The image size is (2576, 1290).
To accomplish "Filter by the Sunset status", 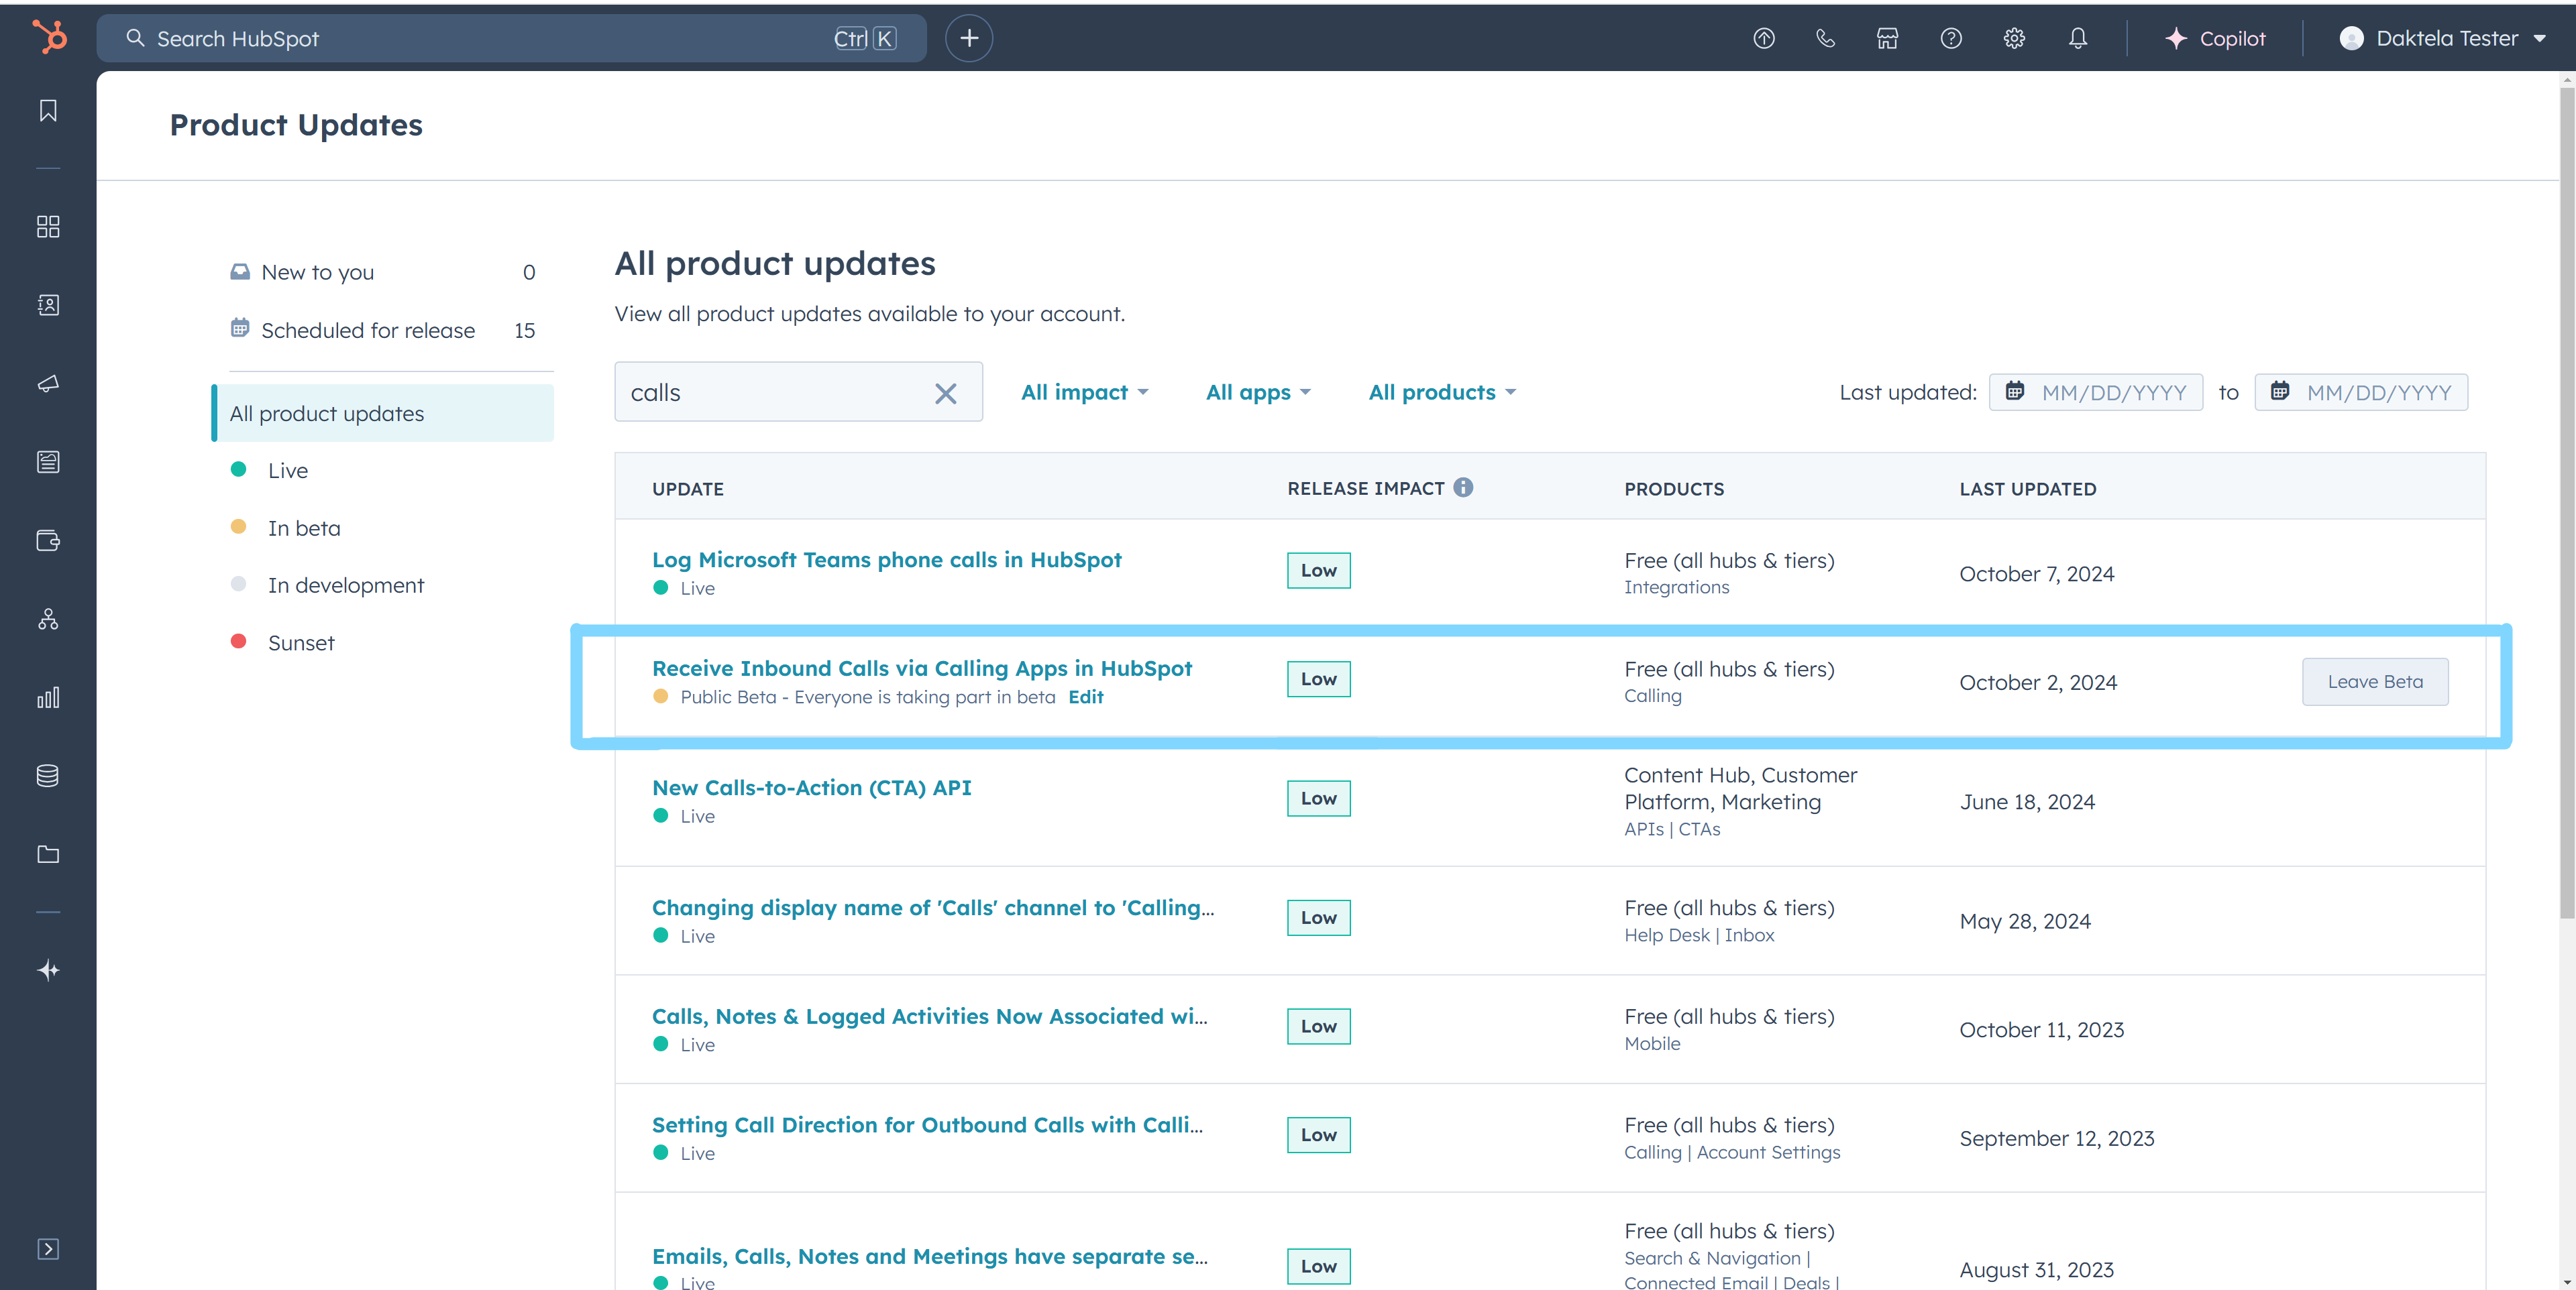I will click(300, 644).
